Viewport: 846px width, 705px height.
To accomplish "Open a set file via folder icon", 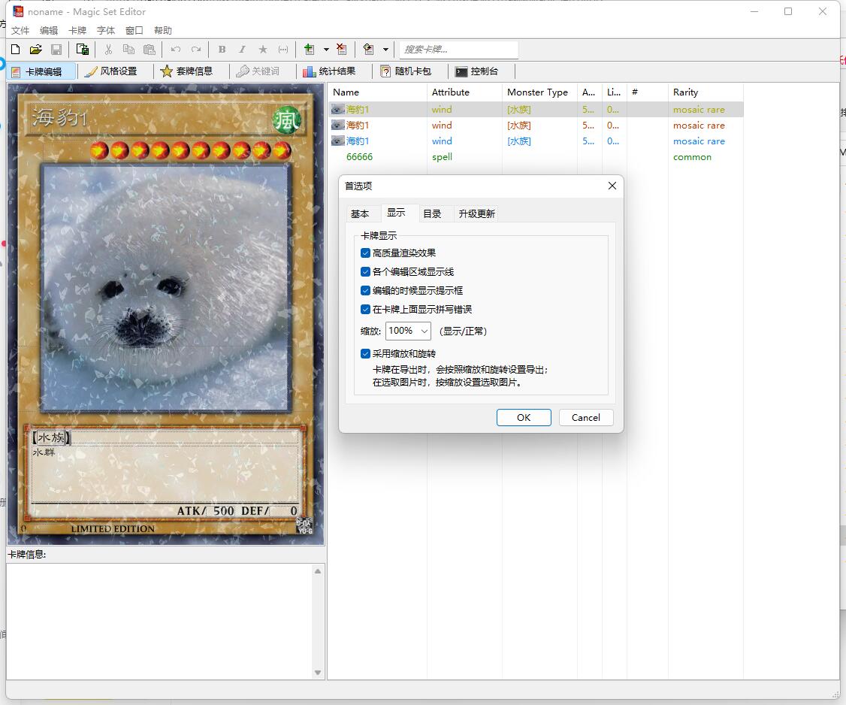I will tap(35, 50).
